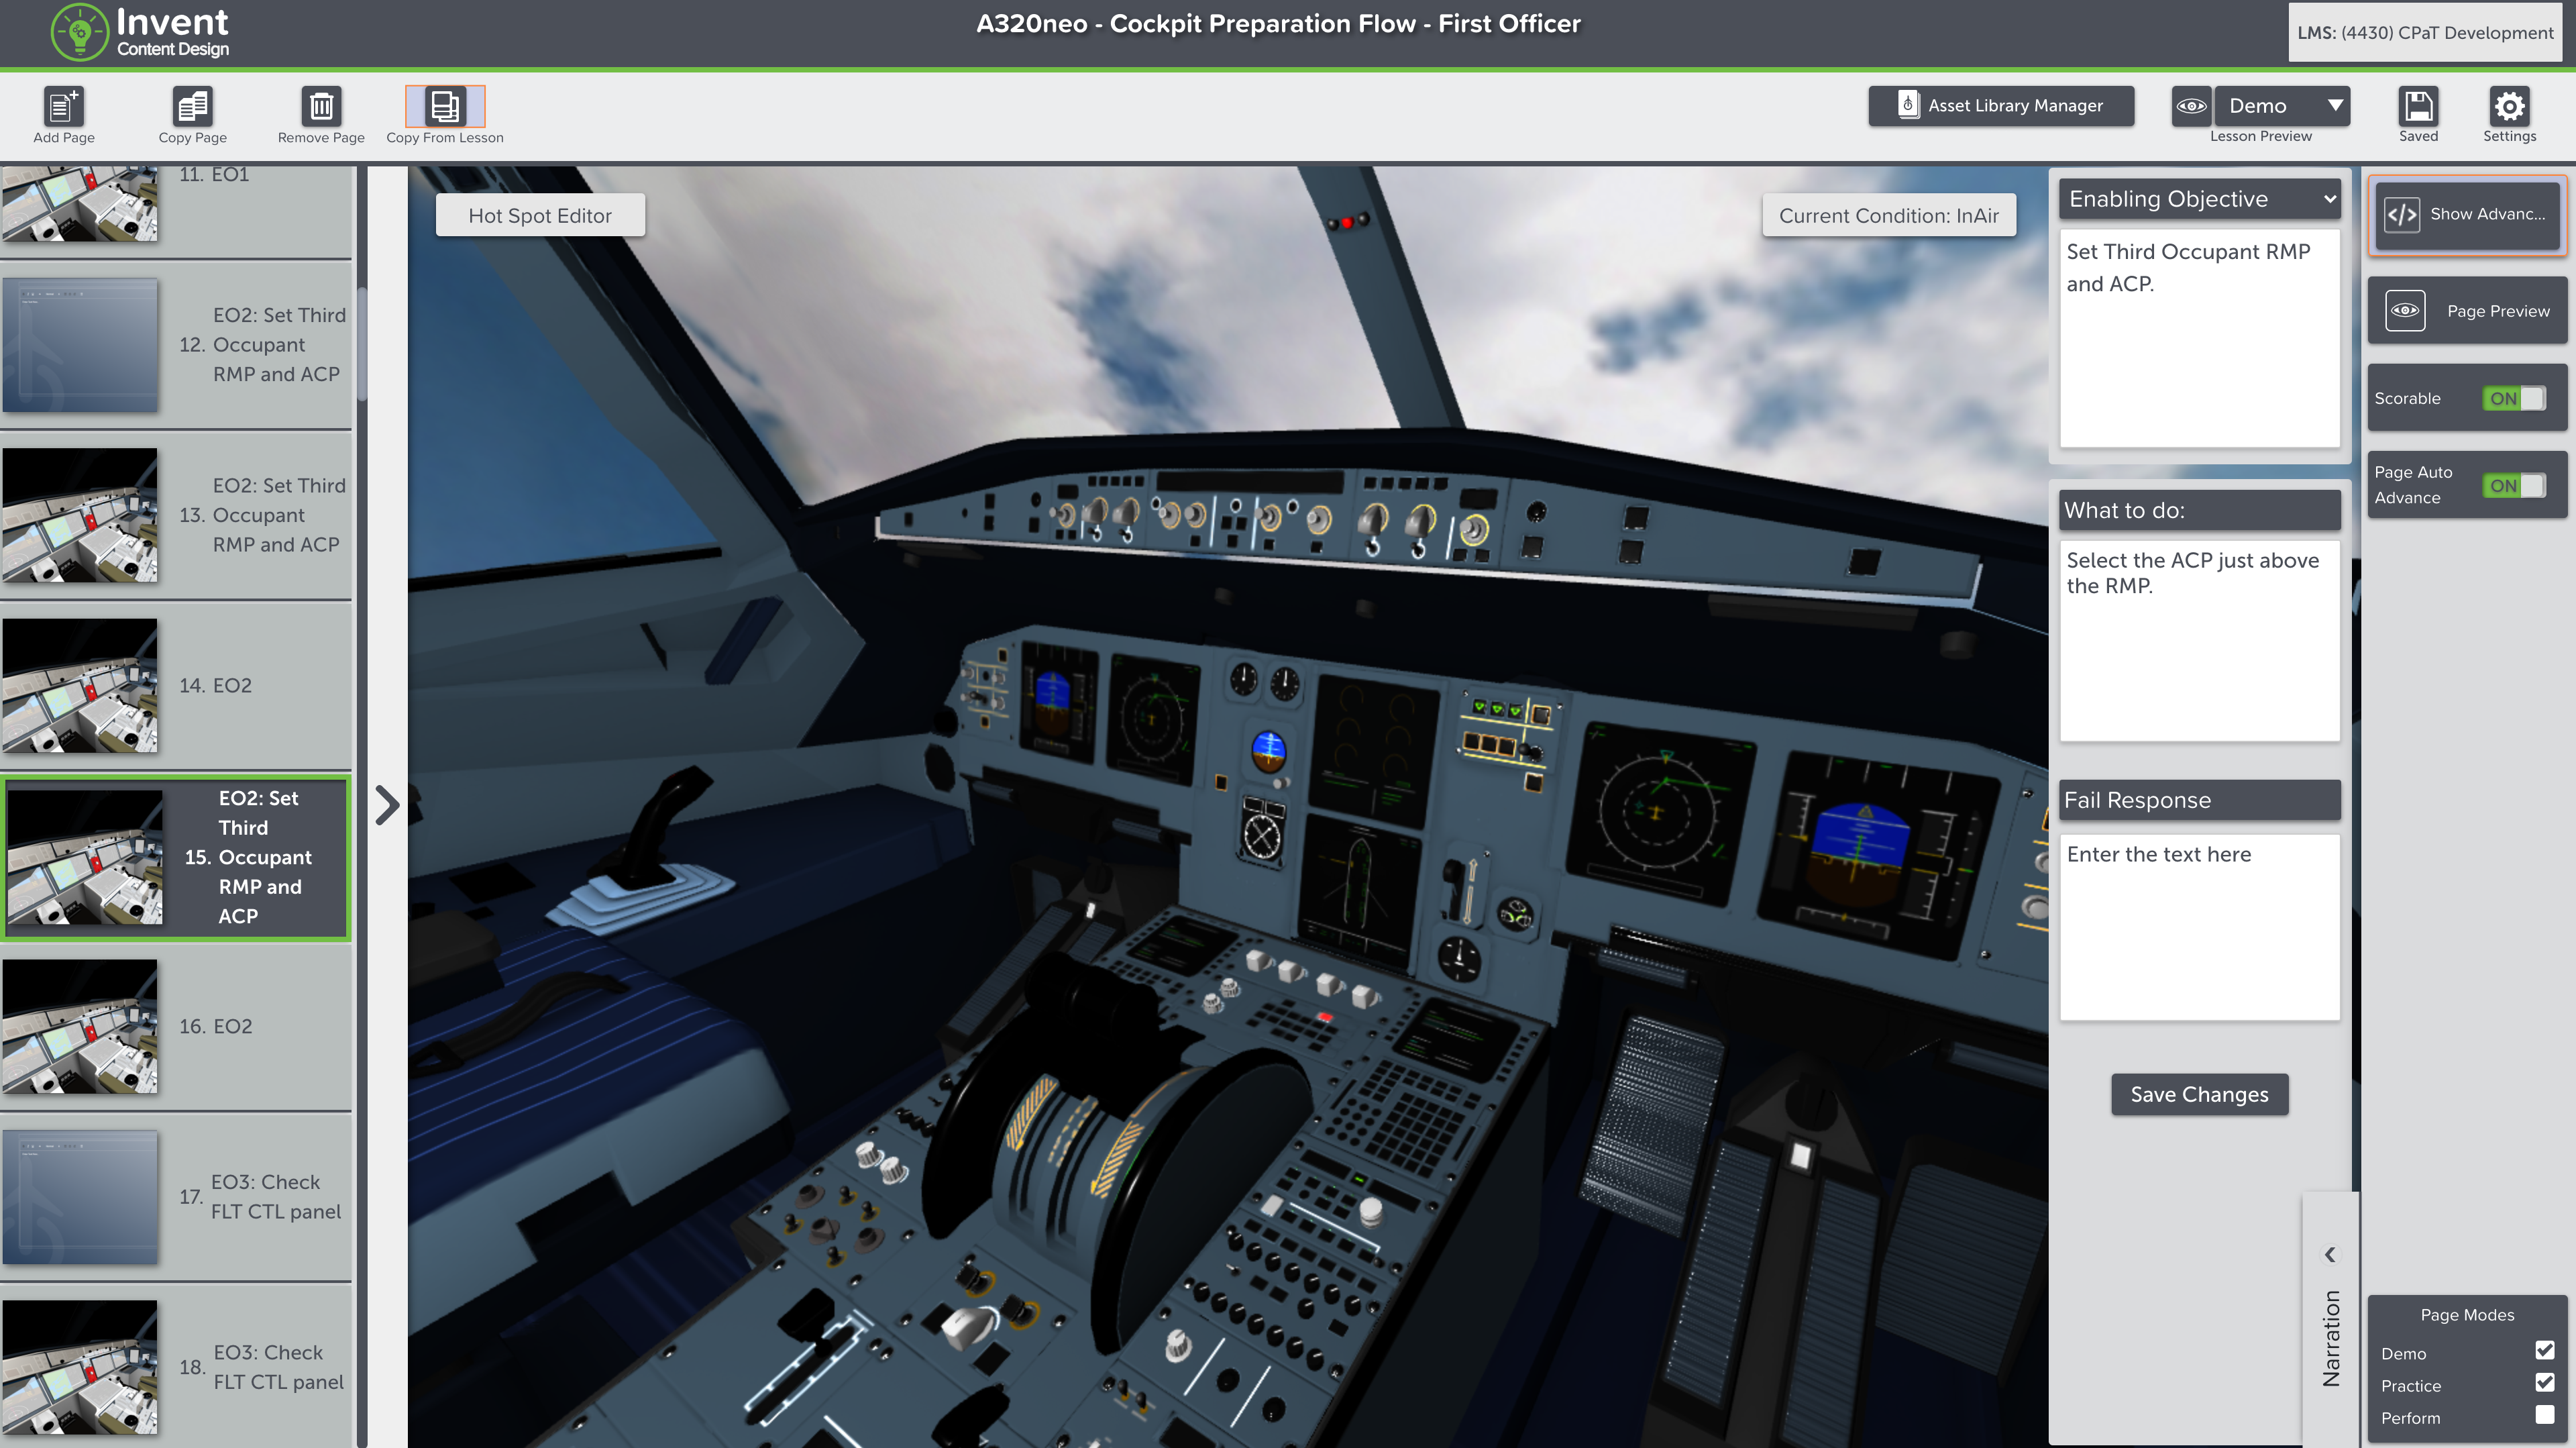Click the Hot Spot Editor button

click(539, 214)
